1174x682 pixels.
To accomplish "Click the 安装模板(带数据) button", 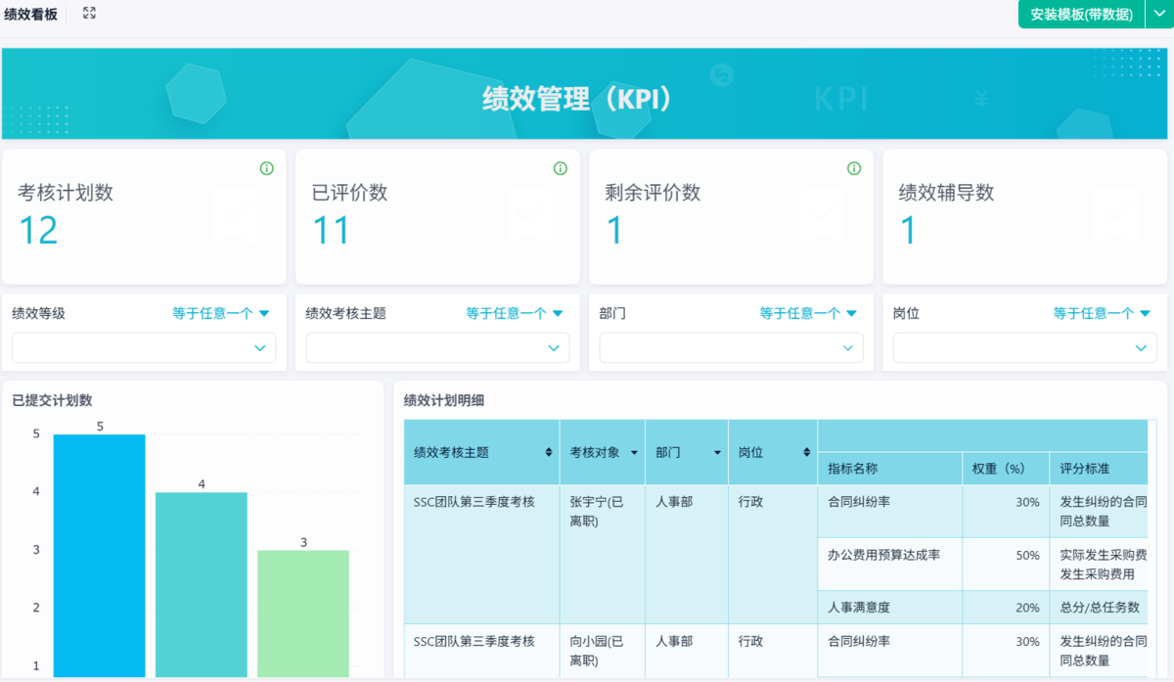I will click(x=1081, y=14).
